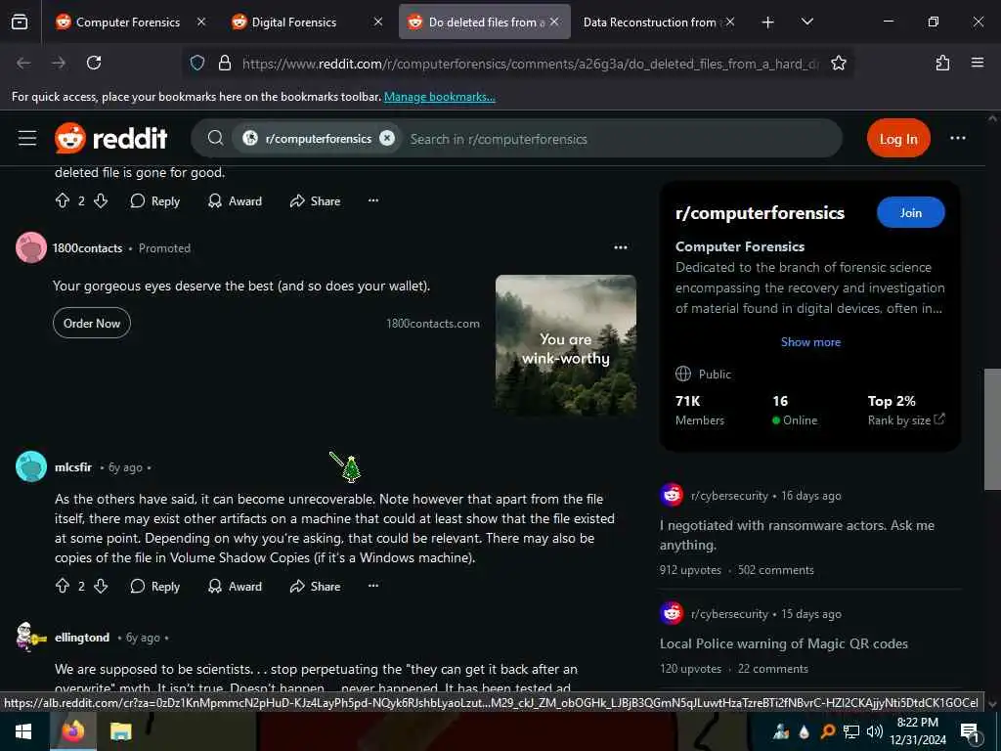Open Manage bookmarks link
Screen dimensions: 1001x751
439,97
